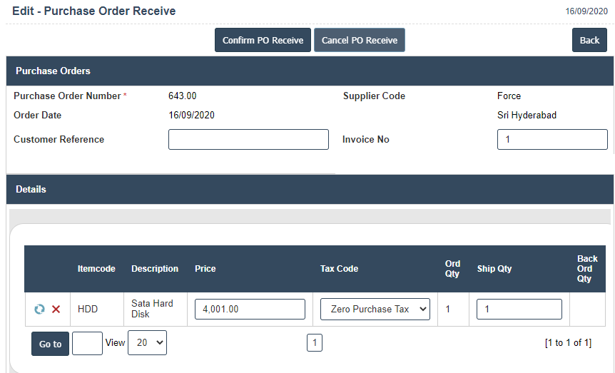Click the Sata Hard Disk description cell
This screenshot has height=373, width=615.
(x=152, y=309)
